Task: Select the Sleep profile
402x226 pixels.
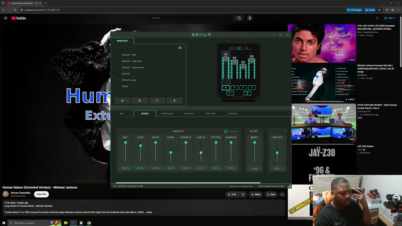Action: click(x=125, y=86)
